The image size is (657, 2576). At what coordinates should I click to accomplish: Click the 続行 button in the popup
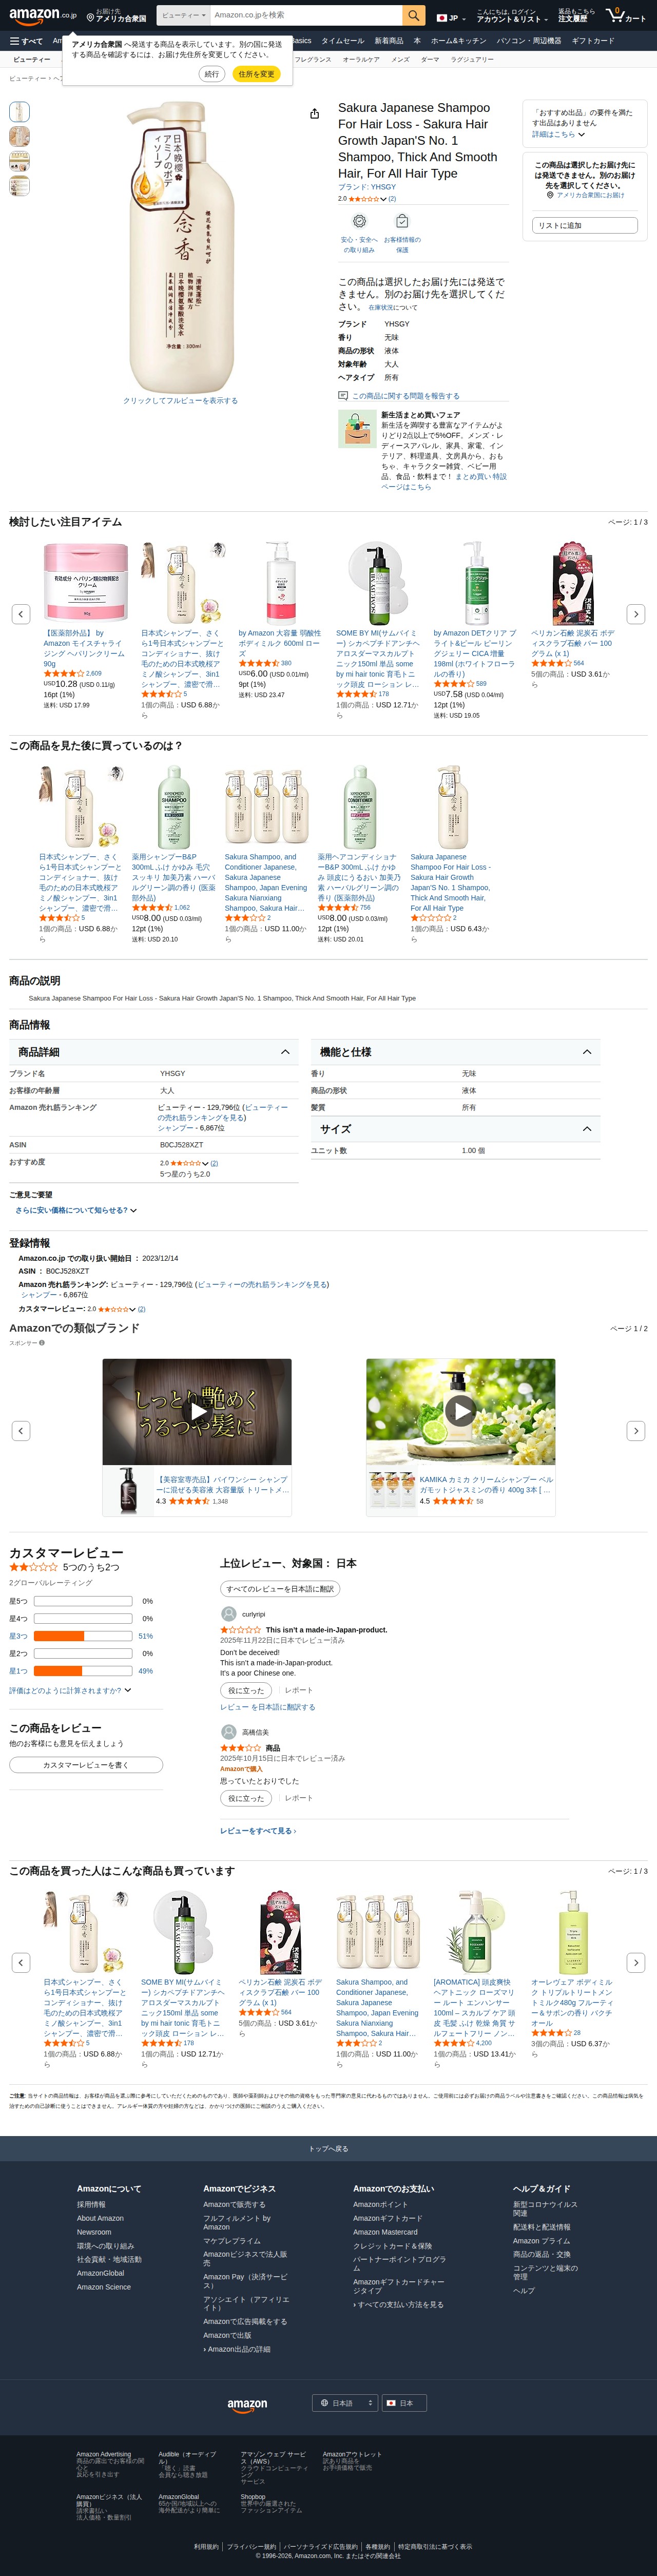(x=212, y=74)
